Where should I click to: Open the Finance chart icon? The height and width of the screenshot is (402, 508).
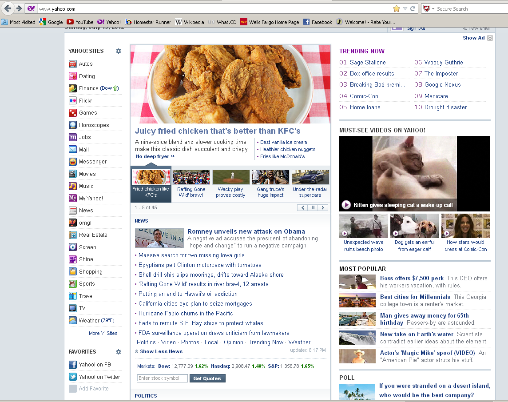click(x=72, y=88)
